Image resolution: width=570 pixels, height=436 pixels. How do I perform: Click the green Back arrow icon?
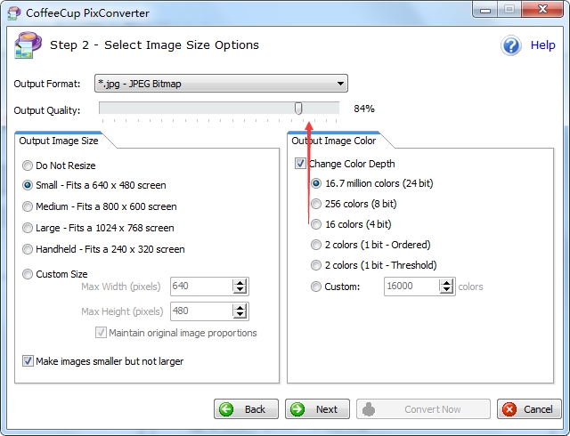(x=226, y=409)
